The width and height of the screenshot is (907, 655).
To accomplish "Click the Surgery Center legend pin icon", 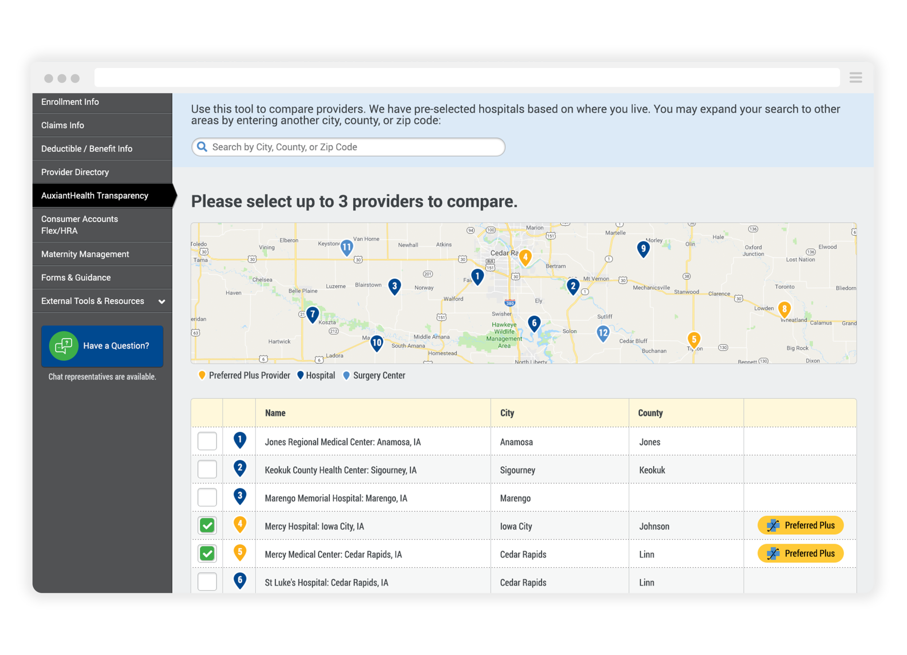I will point(346,375).
